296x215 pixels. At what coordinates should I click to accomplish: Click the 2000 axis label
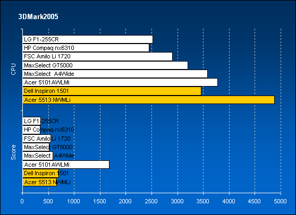coord(125,201)
